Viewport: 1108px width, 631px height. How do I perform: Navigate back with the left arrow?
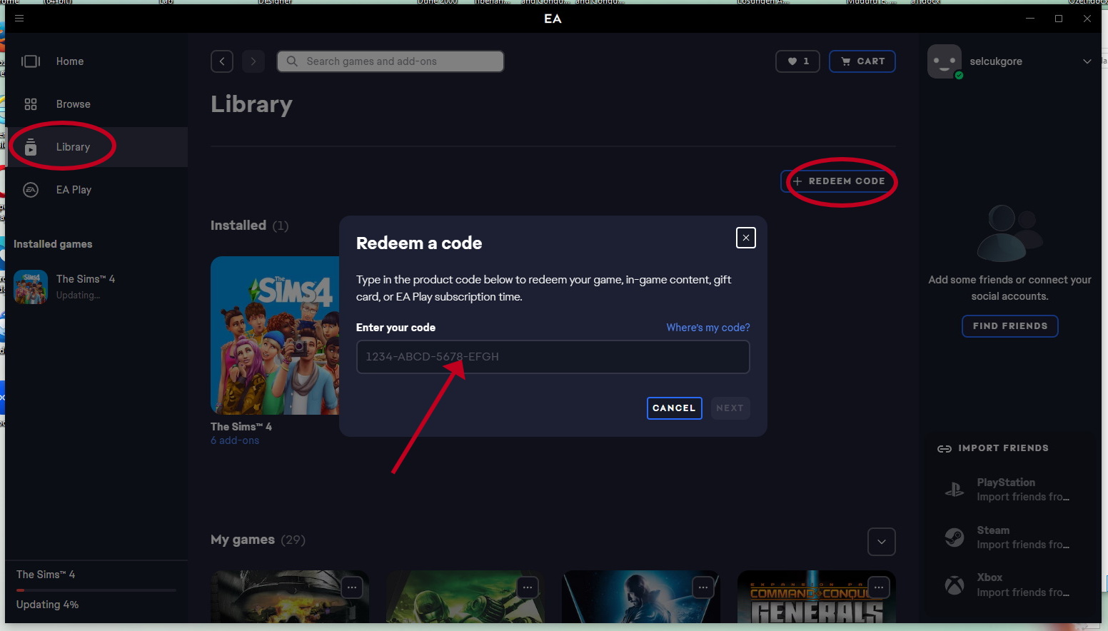point(222,61)
